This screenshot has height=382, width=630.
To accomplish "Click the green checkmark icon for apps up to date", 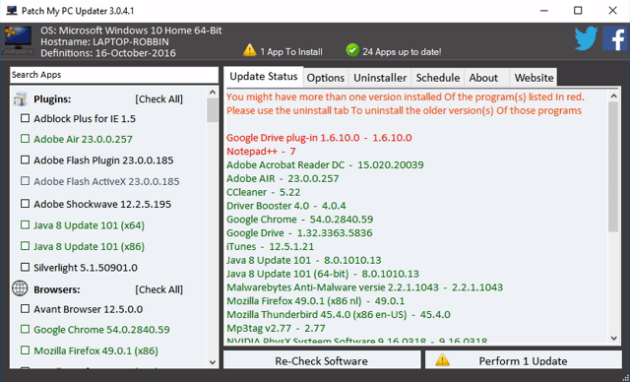I will coord(352,50).
